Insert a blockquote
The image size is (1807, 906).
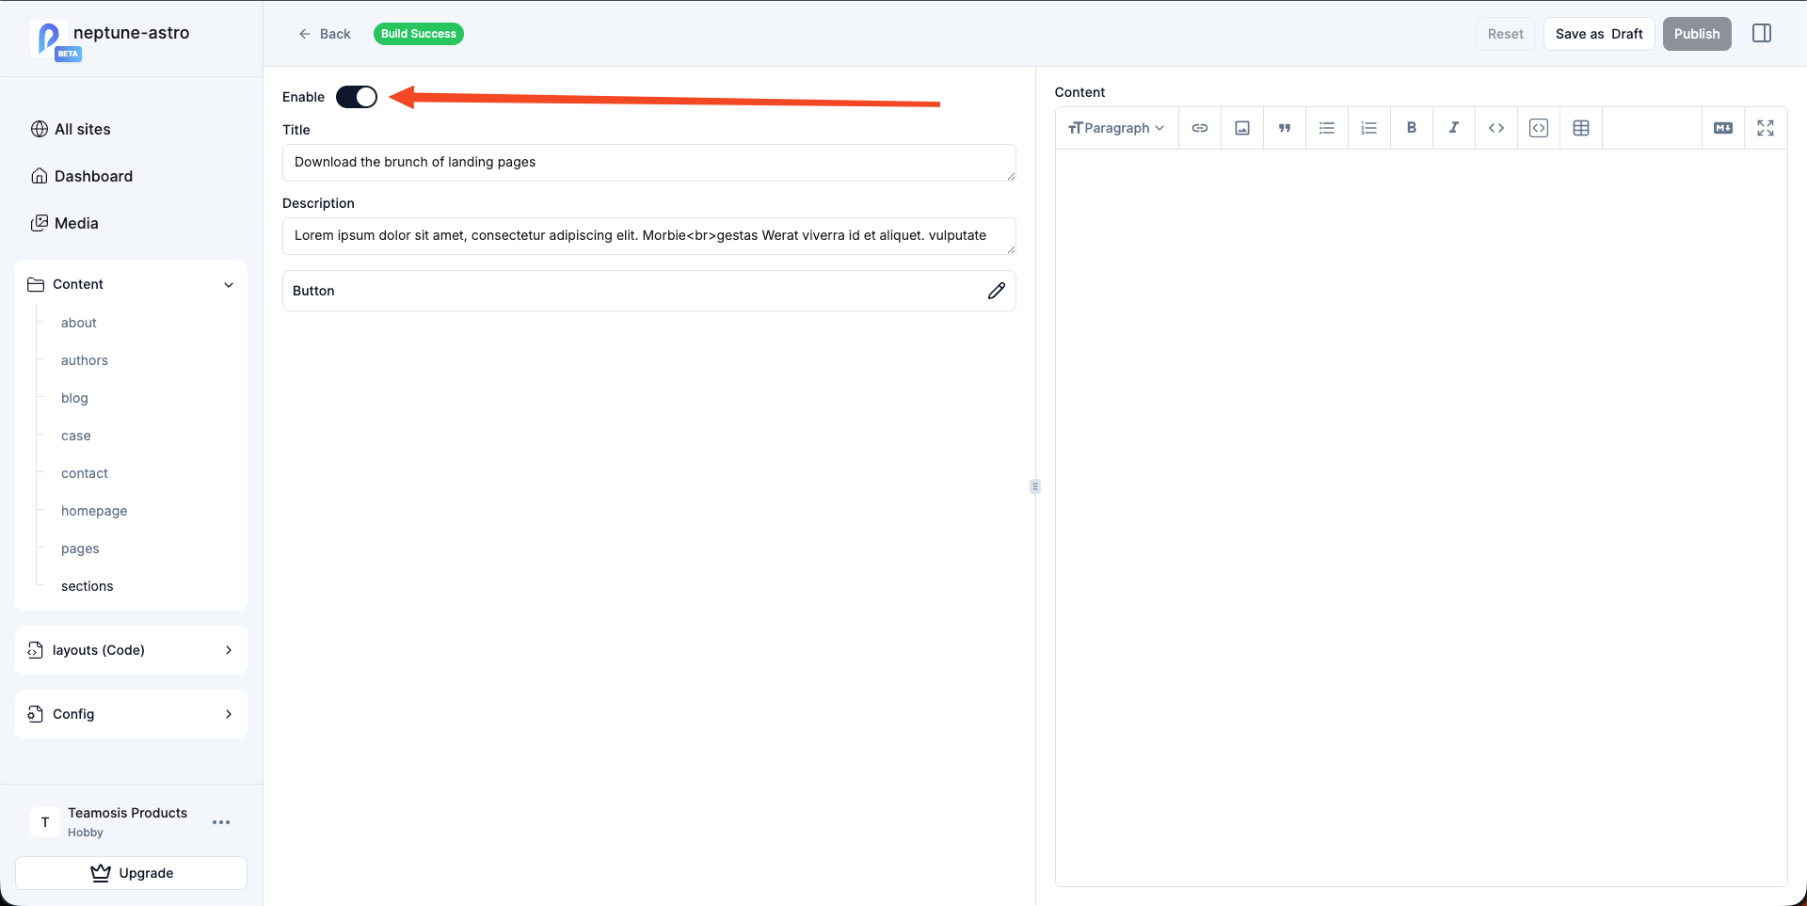point(1284,127)
